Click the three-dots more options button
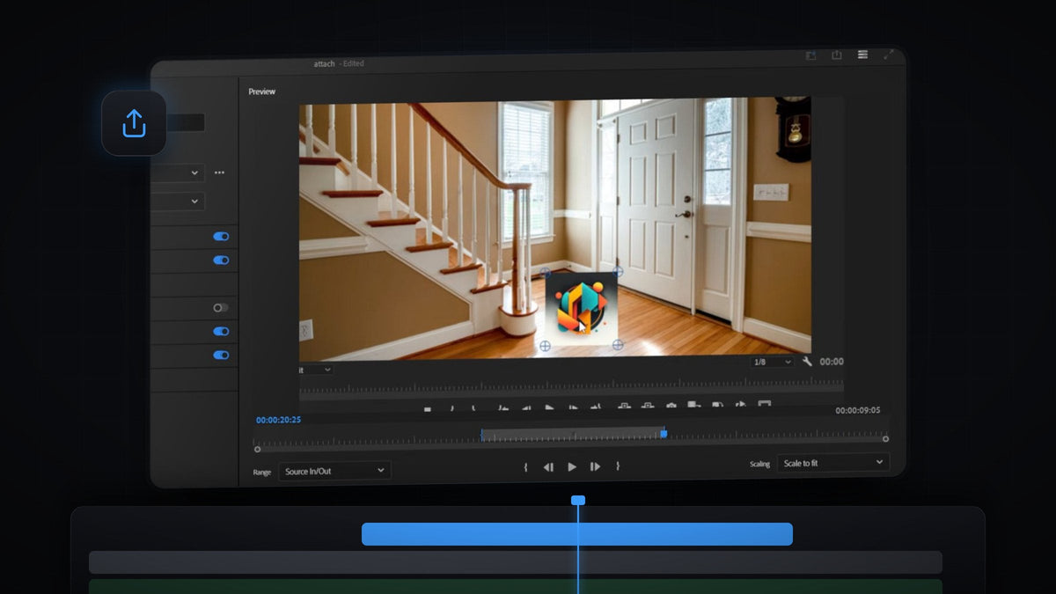This screenshot has width=1056, height=594. 219,172
